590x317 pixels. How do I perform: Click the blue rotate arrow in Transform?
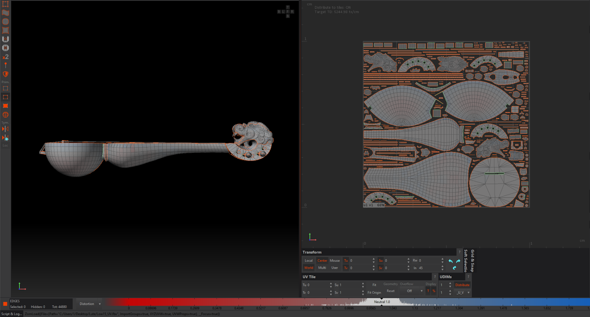454,268
